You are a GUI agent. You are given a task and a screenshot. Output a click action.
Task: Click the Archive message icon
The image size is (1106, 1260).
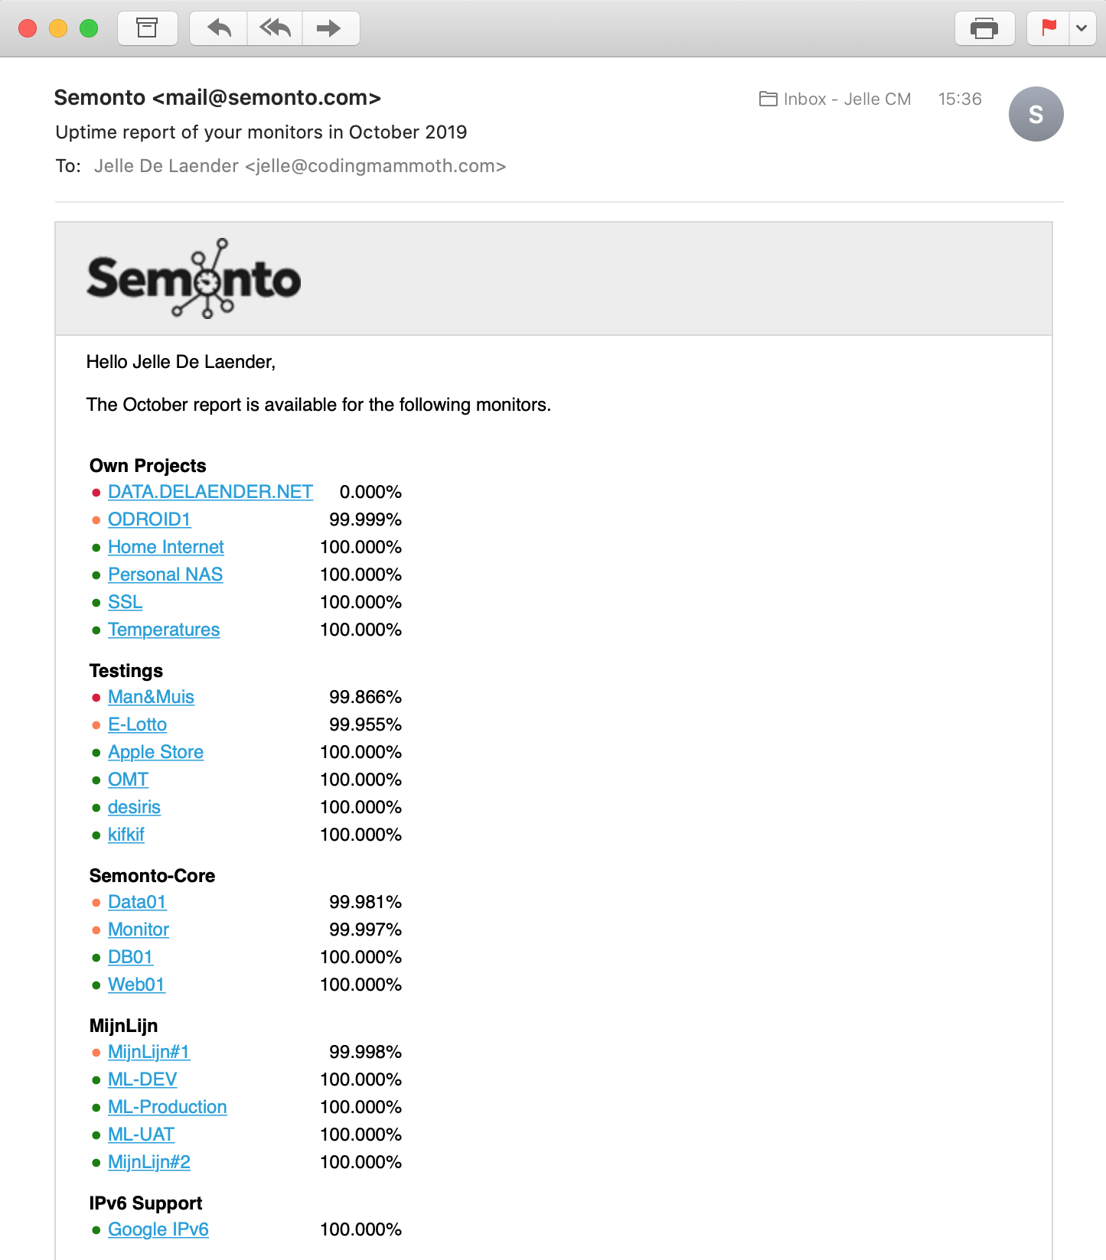[x=147, y=28]
